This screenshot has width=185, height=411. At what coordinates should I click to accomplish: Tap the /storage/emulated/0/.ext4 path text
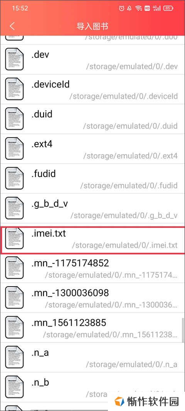coord(130,156)
